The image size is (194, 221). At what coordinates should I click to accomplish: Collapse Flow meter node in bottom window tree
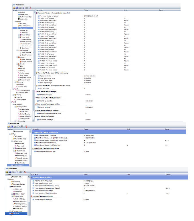point(10,187)
